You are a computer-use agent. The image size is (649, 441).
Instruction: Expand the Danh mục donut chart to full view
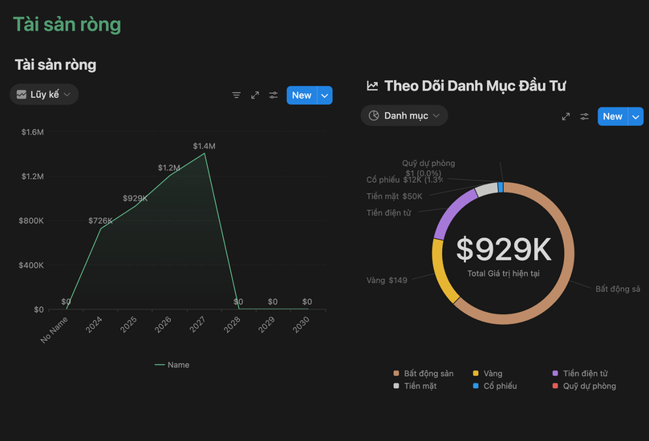(x=566, y=116)
